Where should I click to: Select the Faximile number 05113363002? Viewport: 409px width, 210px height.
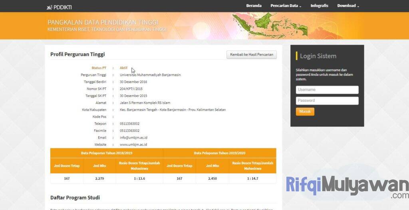[130, 131]
